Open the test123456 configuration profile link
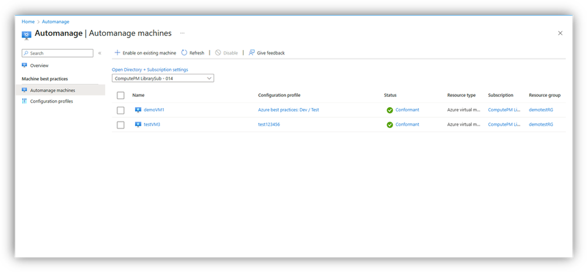 coord(269,124)
